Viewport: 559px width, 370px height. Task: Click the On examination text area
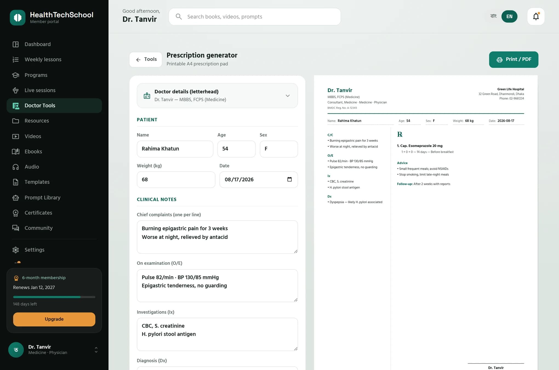point(217,286)
